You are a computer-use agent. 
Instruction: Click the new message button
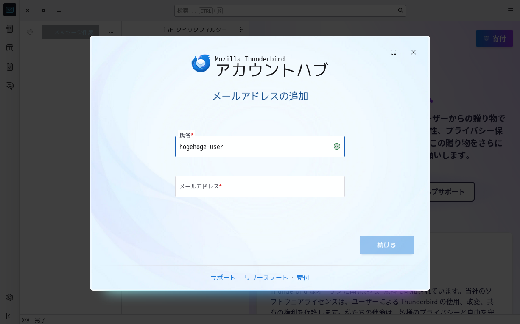(x=70, y=32)
